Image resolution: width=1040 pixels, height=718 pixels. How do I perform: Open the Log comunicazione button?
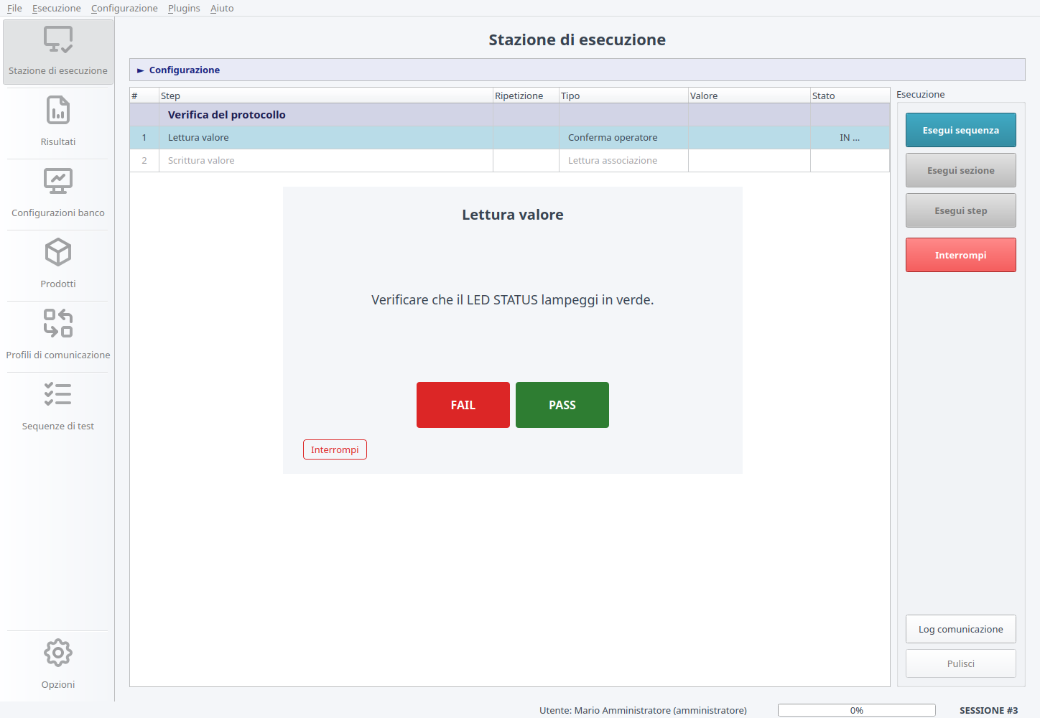pos(961,629)
